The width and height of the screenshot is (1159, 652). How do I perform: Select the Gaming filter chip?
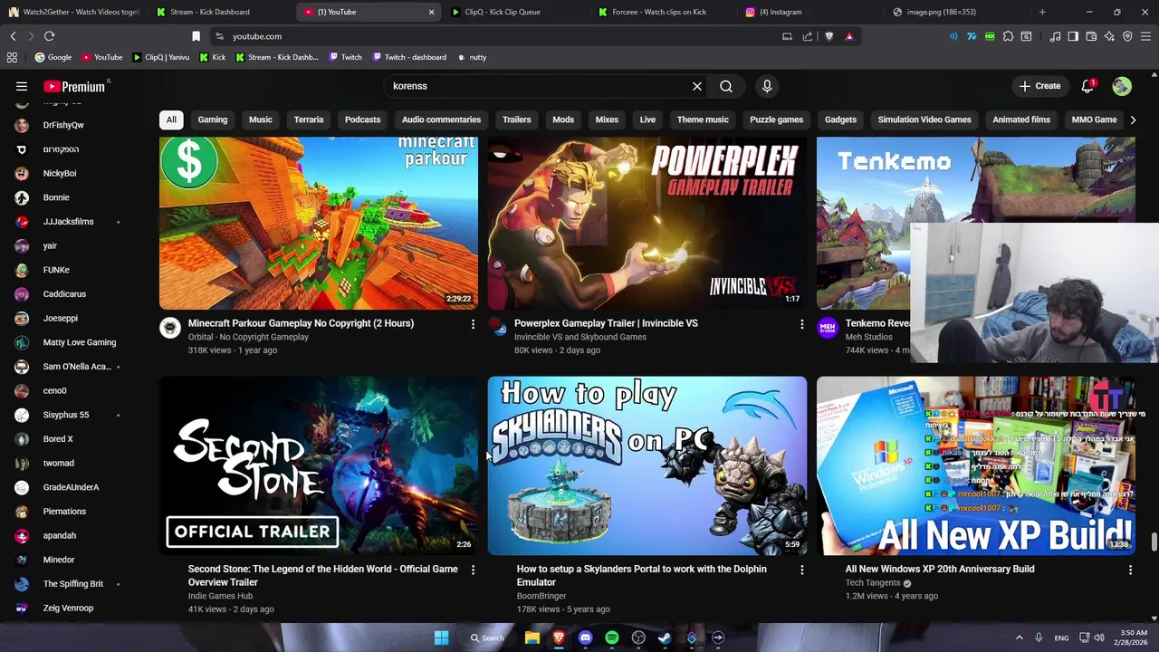[213, 120]
